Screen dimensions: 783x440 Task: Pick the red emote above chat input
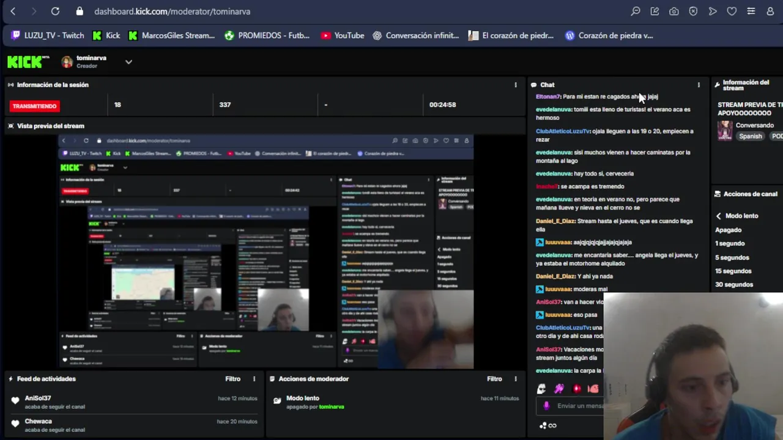pyautogui.click(x=577, y=389)
